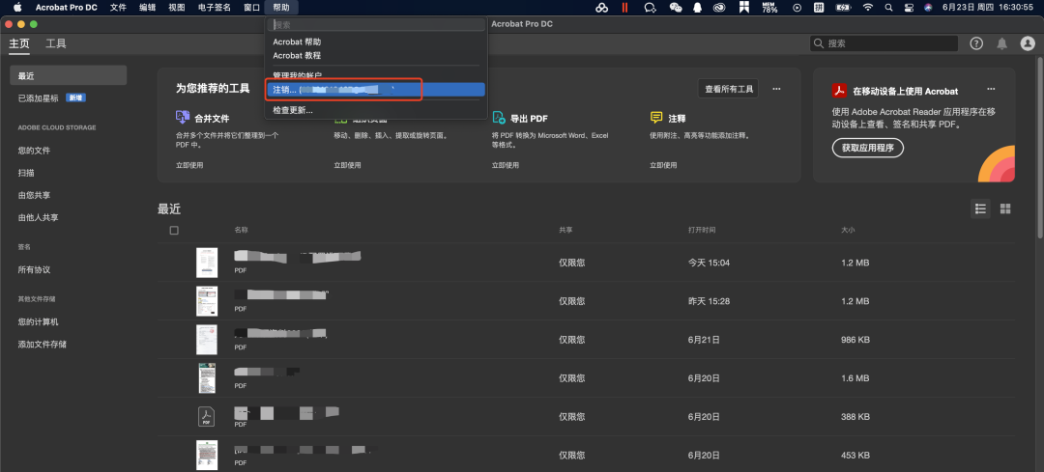Screen dimensions: 1044x472
Task: Open the more options ellipsis in the recommended tools panel
Action: (776, 89)
